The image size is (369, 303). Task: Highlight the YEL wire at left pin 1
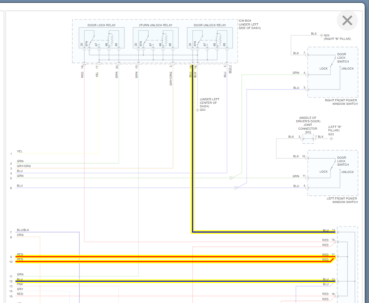[56, 153]
